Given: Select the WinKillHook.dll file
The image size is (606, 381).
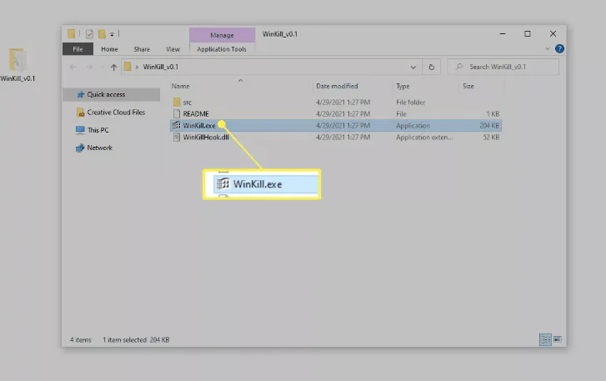Looking at the screenshot, I should pyautogui.click(x=206, y=138).
